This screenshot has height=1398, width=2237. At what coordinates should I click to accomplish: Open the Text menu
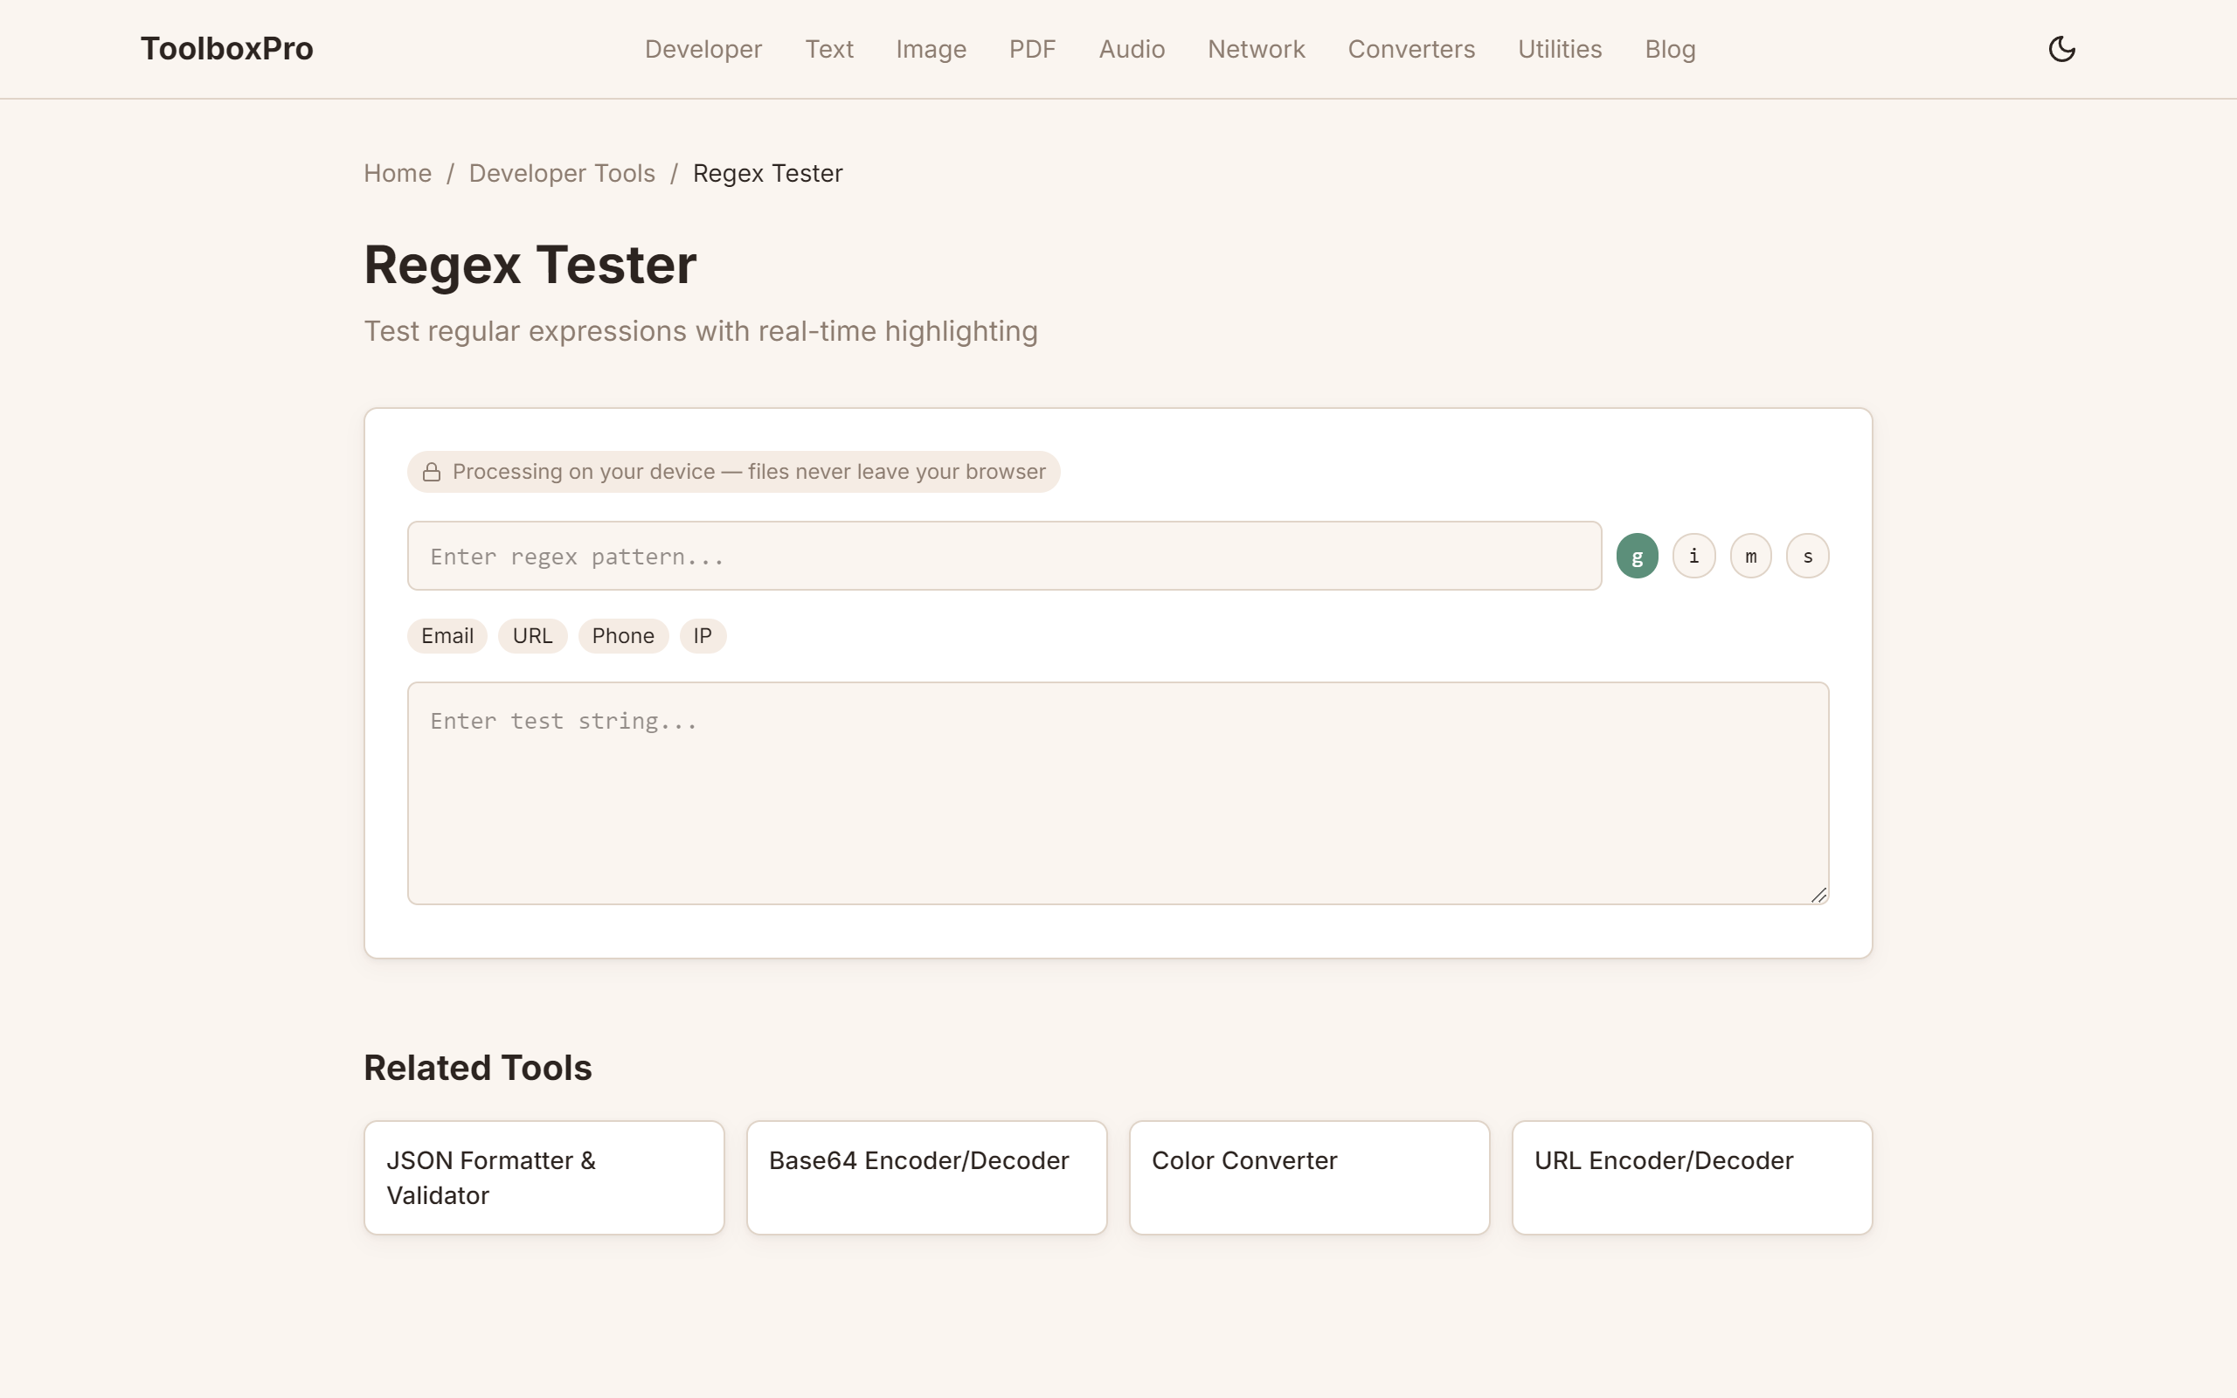click(829, 49)
